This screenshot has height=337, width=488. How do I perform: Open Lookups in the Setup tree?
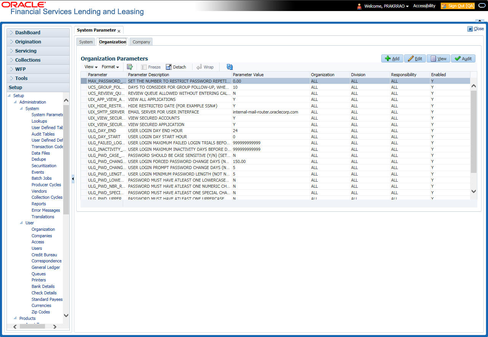(39, 121)
